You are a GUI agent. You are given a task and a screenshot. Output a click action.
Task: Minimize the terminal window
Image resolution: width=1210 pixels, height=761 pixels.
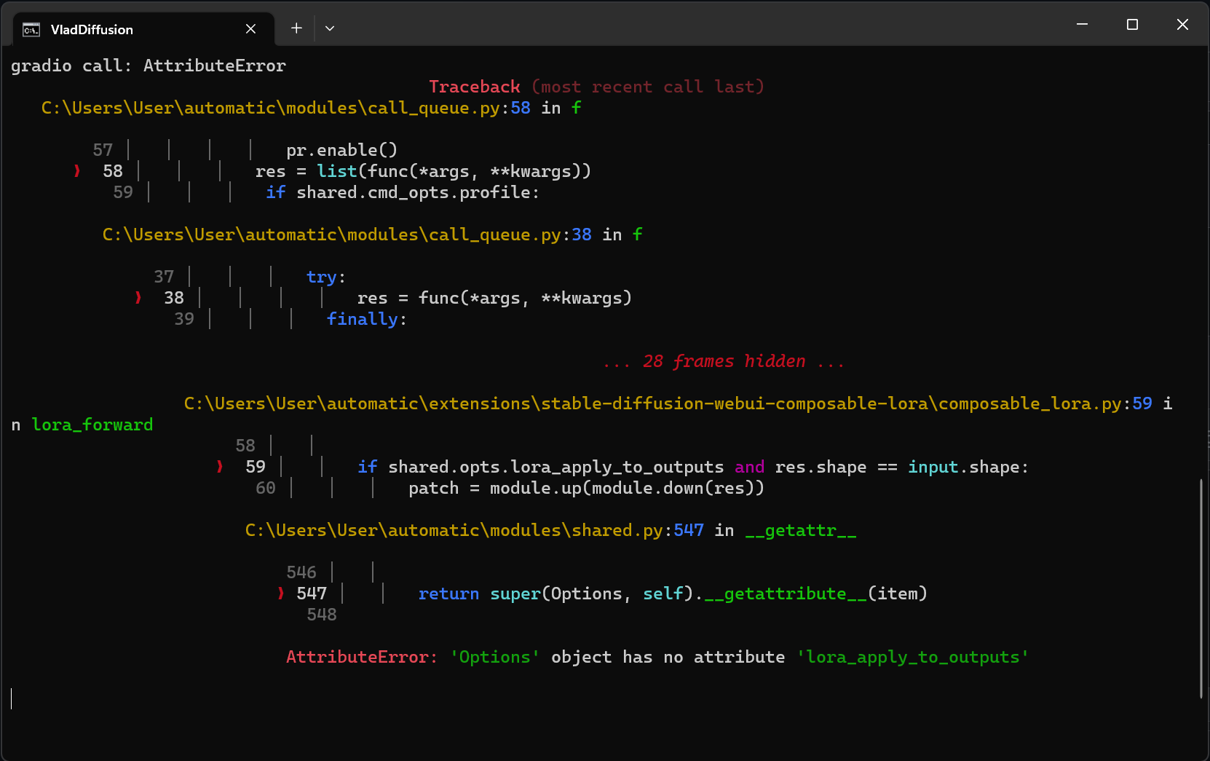click(1083, 25)
